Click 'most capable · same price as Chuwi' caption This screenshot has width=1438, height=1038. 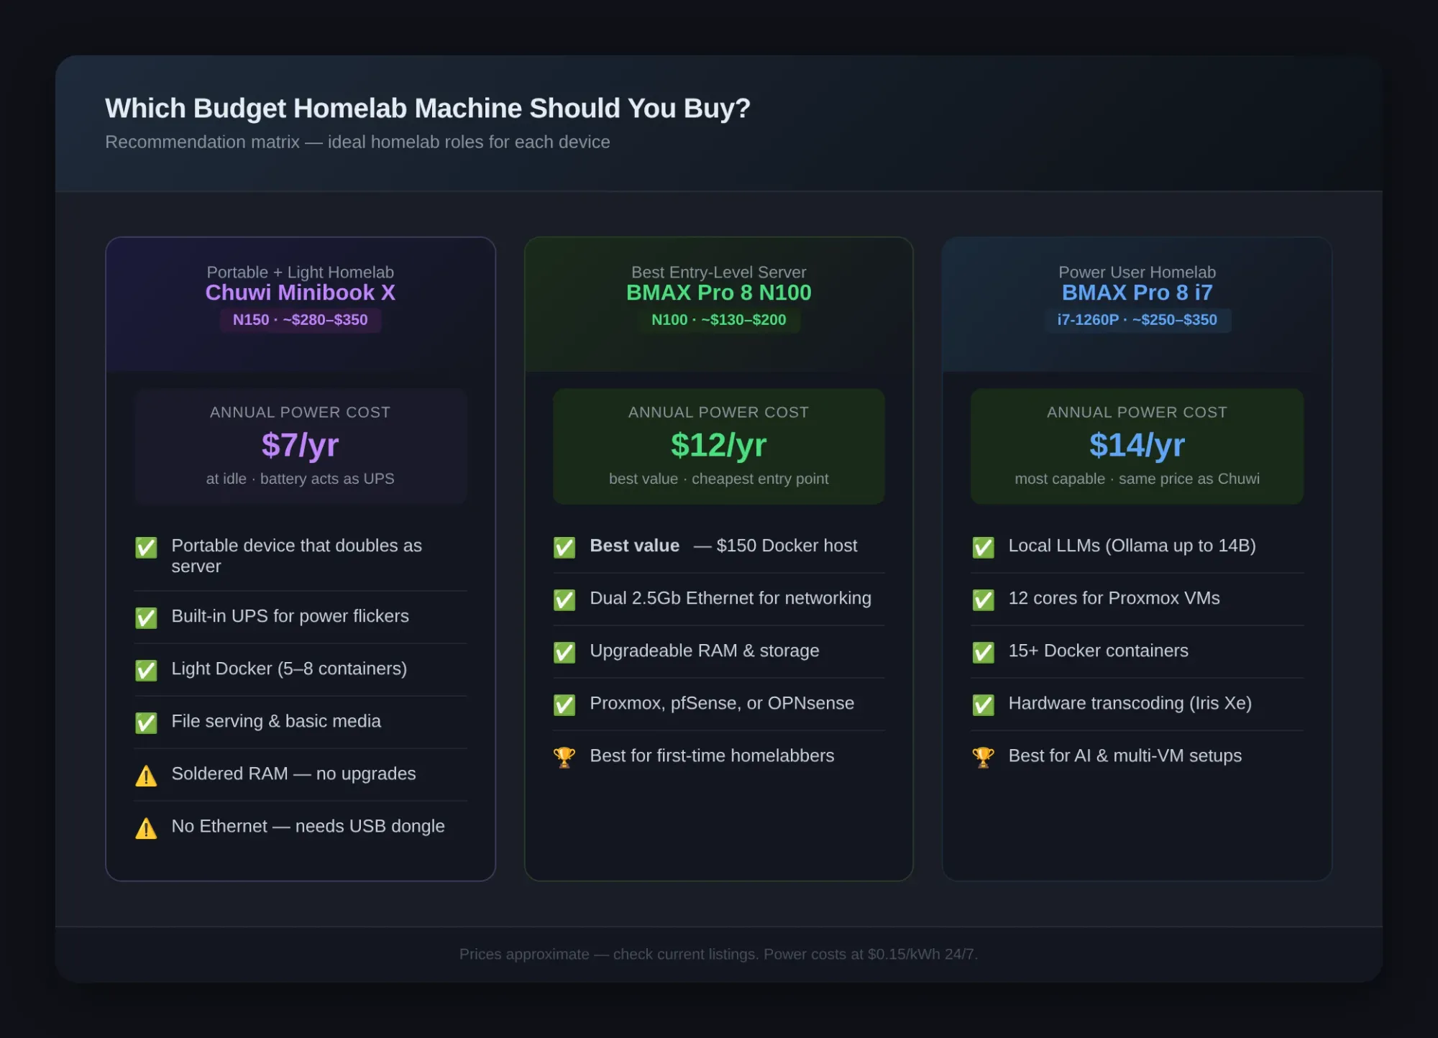tap(1137, 479)
